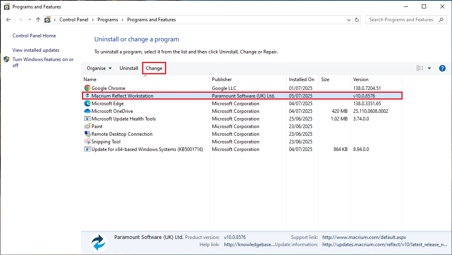Viewport: 452px width, 255px height.
Task: Open help with the question mark icon
Action: point(442,68)
